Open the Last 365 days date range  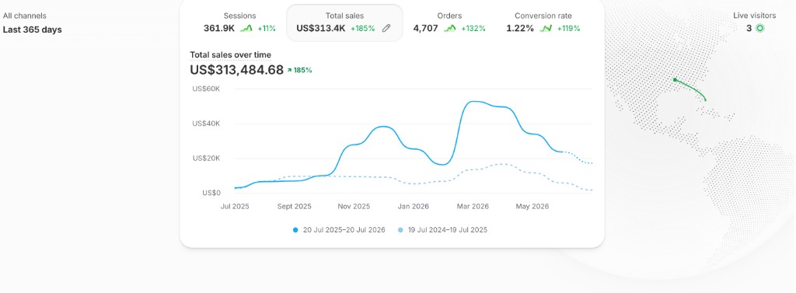click(x=32, y=30)
